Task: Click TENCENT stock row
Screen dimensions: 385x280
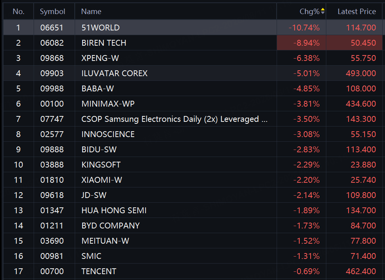Action: (193, 271)
